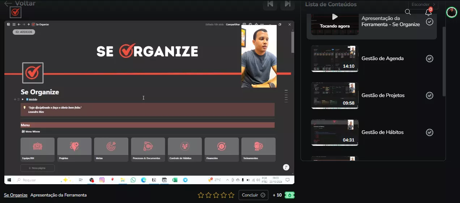Image resolution: width=460 pixels, height=203 pixels.
Task: Click the Se Organize checkmark logo
Action: (16, 12)
